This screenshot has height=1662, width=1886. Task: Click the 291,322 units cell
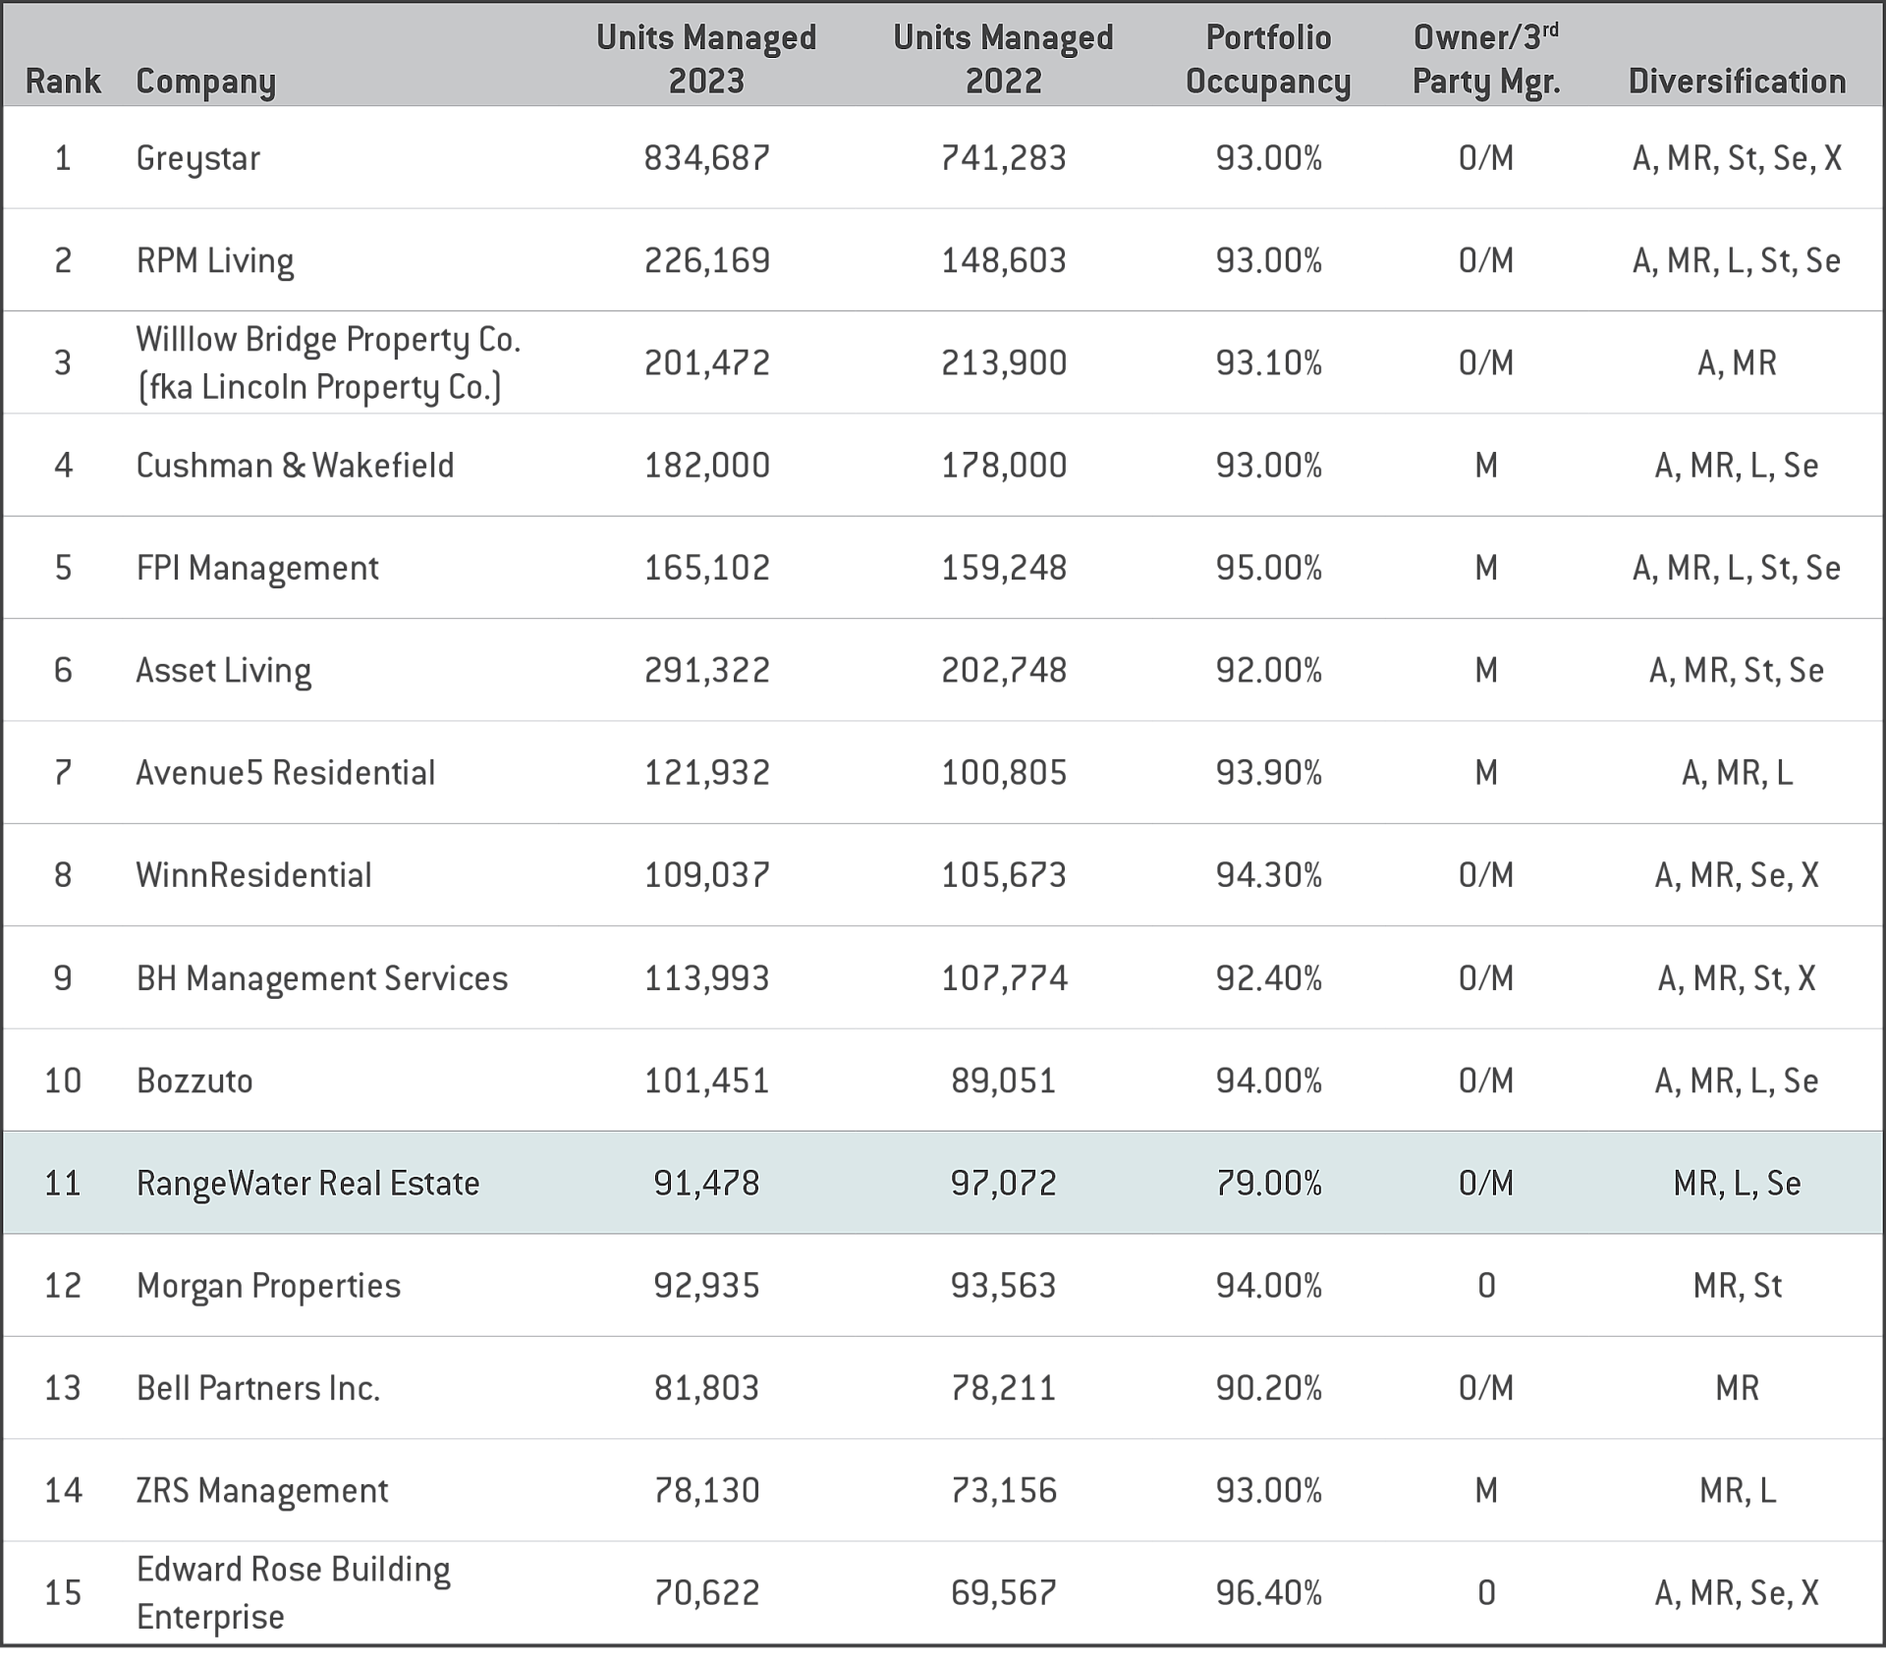pos(706,671)
